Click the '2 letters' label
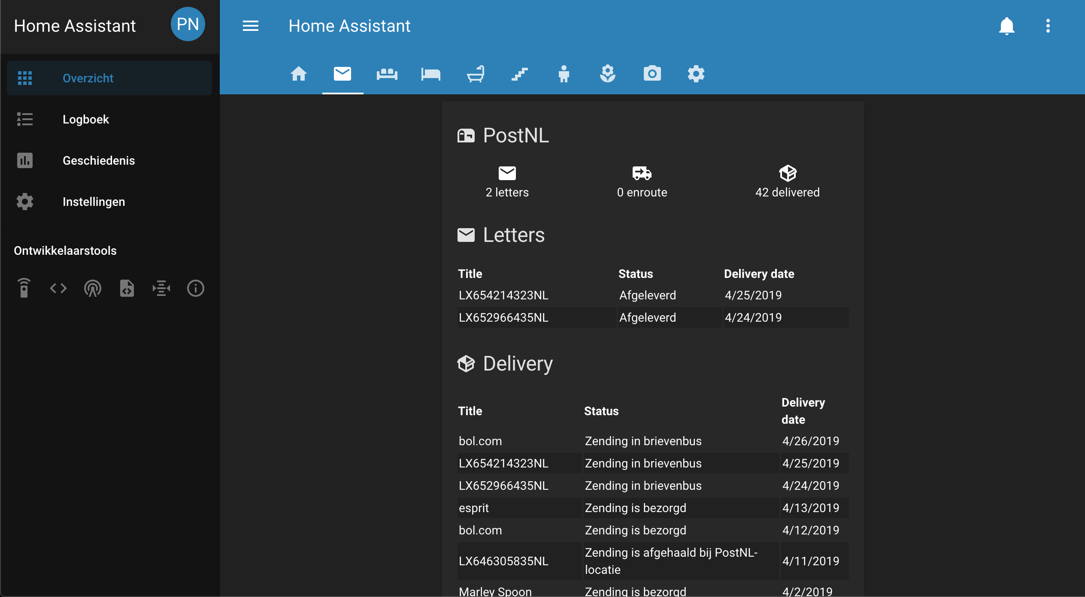This screenshot has width=1085, height=597. pos(507,192)
